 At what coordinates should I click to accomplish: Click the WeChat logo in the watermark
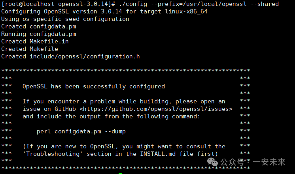pyautogui.click(x=213, y=162)
